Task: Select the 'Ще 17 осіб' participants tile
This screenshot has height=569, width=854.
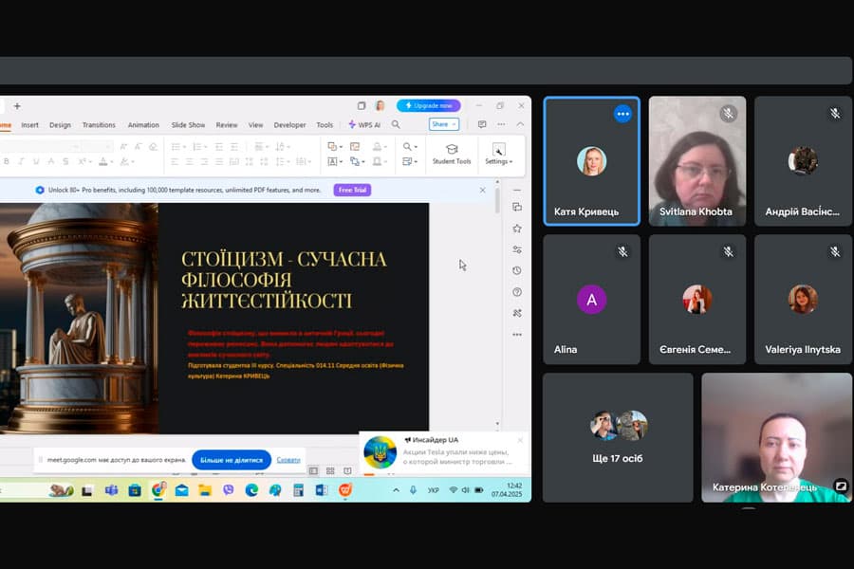Action: click(618, 436)
